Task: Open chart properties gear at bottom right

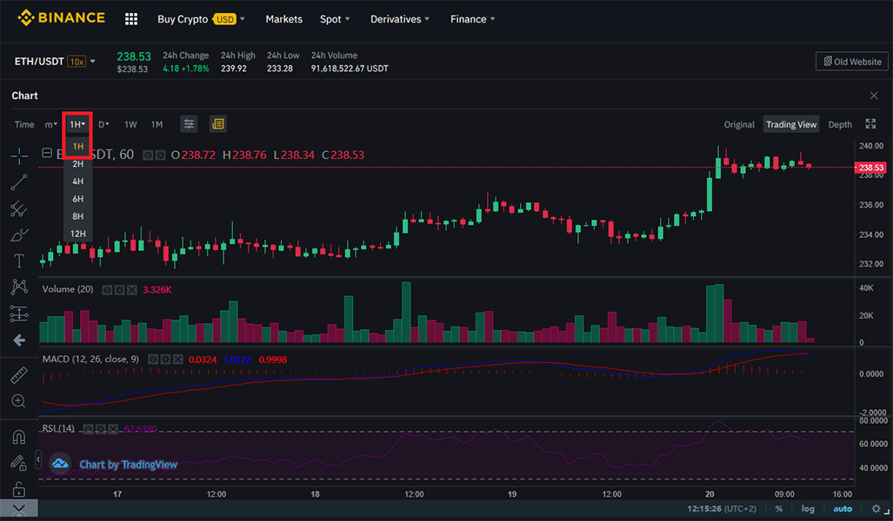Action: (x=876, y=509)
